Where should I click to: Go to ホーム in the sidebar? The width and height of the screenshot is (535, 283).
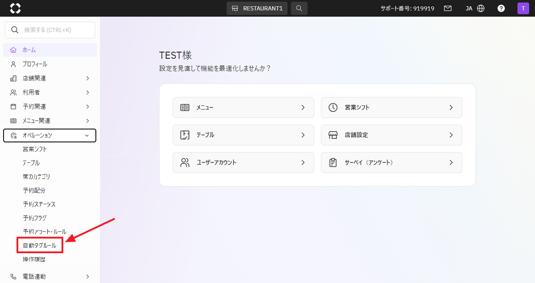[x=50, y=50]
